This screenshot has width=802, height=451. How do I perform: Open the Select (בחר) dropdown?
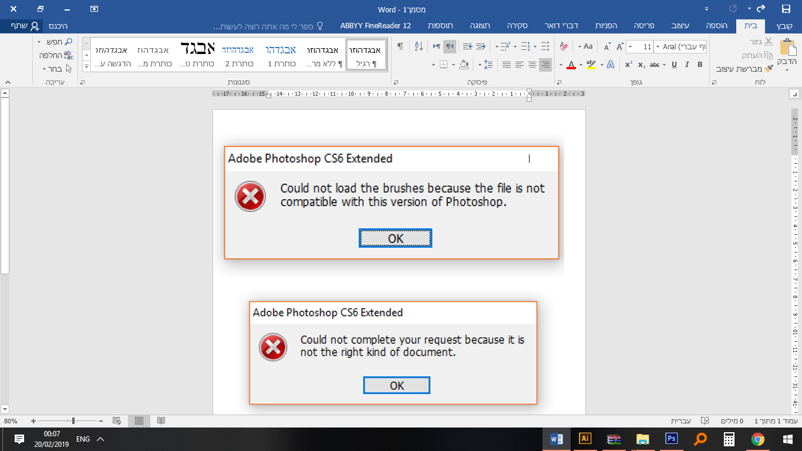56,69
